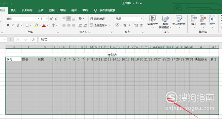Select the 考勤表 title cell
The image size is (222, 119).
(112, 55)
